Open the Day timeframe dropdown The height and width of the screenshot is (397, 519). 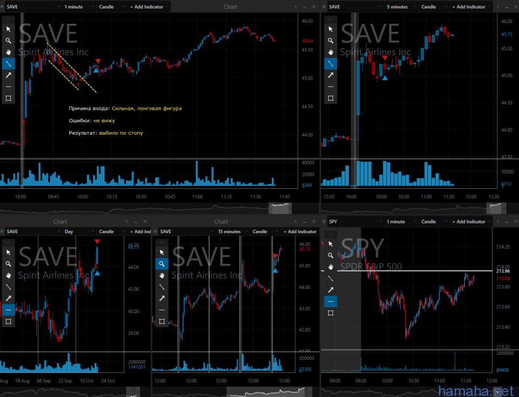tap(78, 231)
